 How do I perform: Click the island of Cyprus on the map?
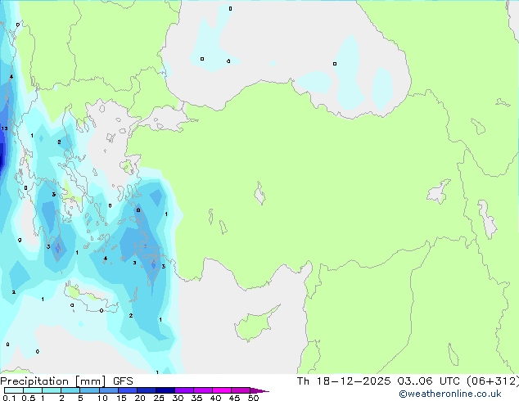coord(256,323)
